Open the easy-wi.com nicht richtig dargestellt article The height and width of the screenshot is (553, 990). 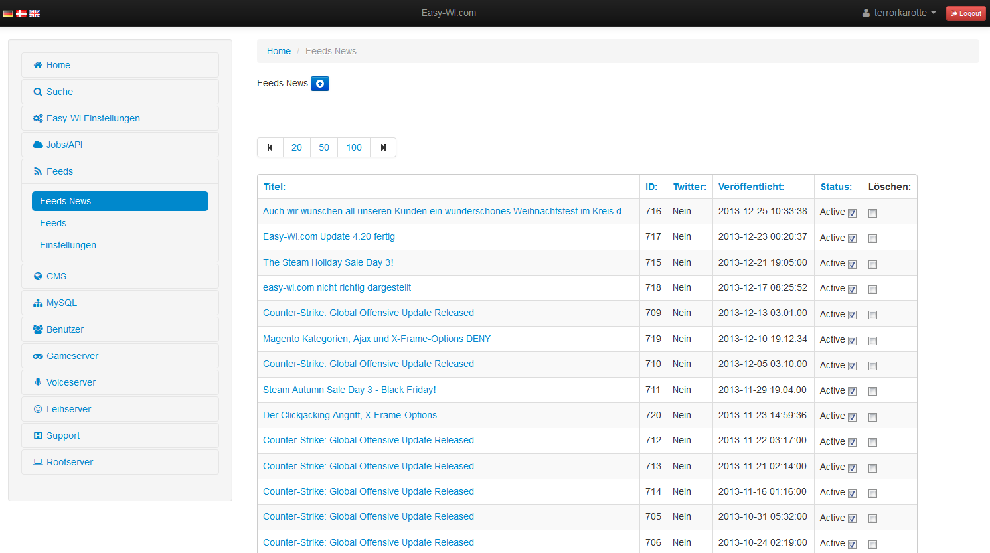[x=336, y=287]
